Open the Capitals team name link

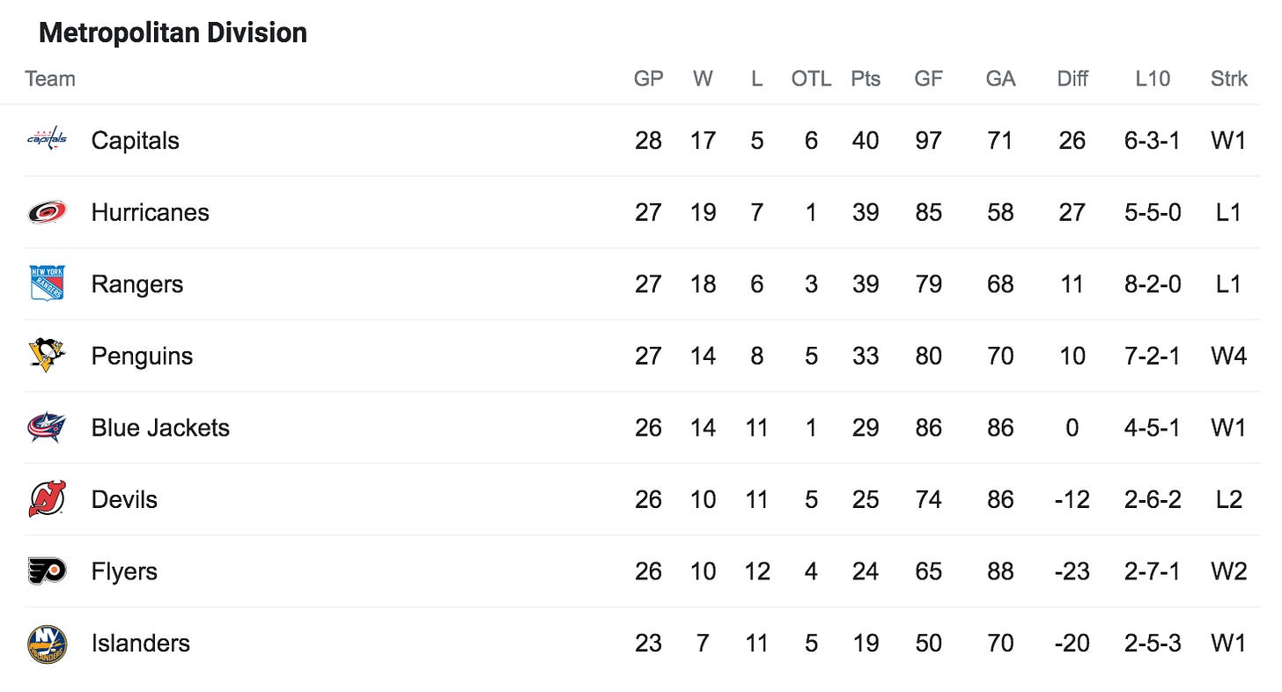tap(135, 141)
